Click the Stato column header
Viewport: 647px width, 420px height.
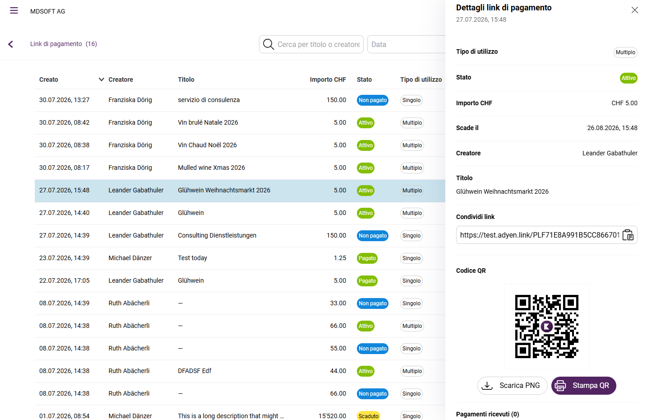[x=364, y=79]
